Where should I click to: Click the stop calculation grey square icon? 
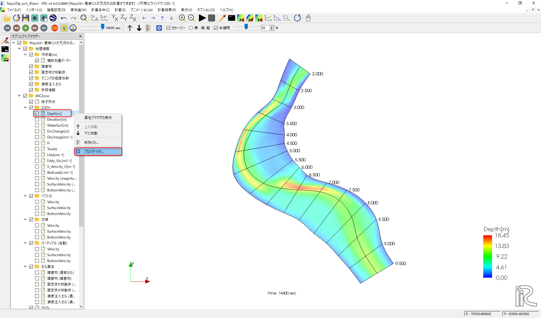[x=212, y=18]
